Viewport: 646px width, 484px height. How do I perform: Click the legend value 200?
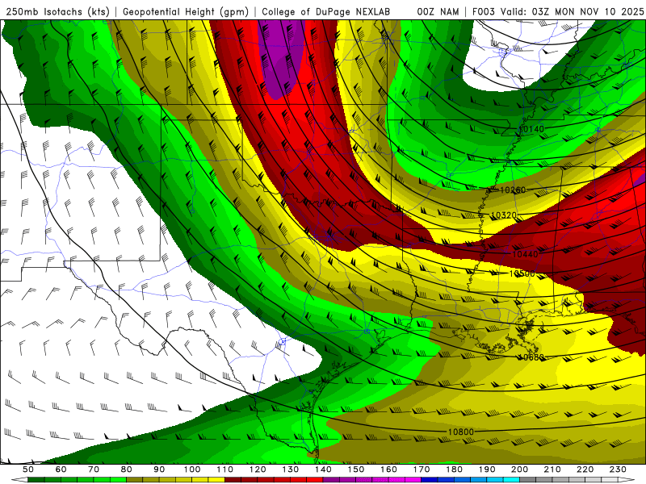(x=519, y=469)
